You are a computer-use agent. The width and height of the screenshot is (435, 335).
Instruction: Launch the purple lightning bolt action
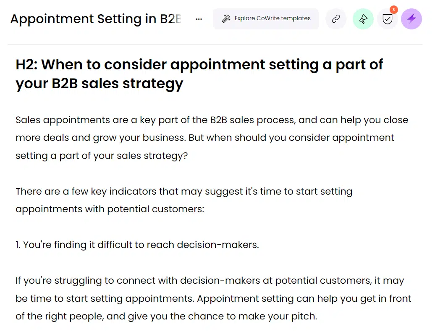click(411, 18)
